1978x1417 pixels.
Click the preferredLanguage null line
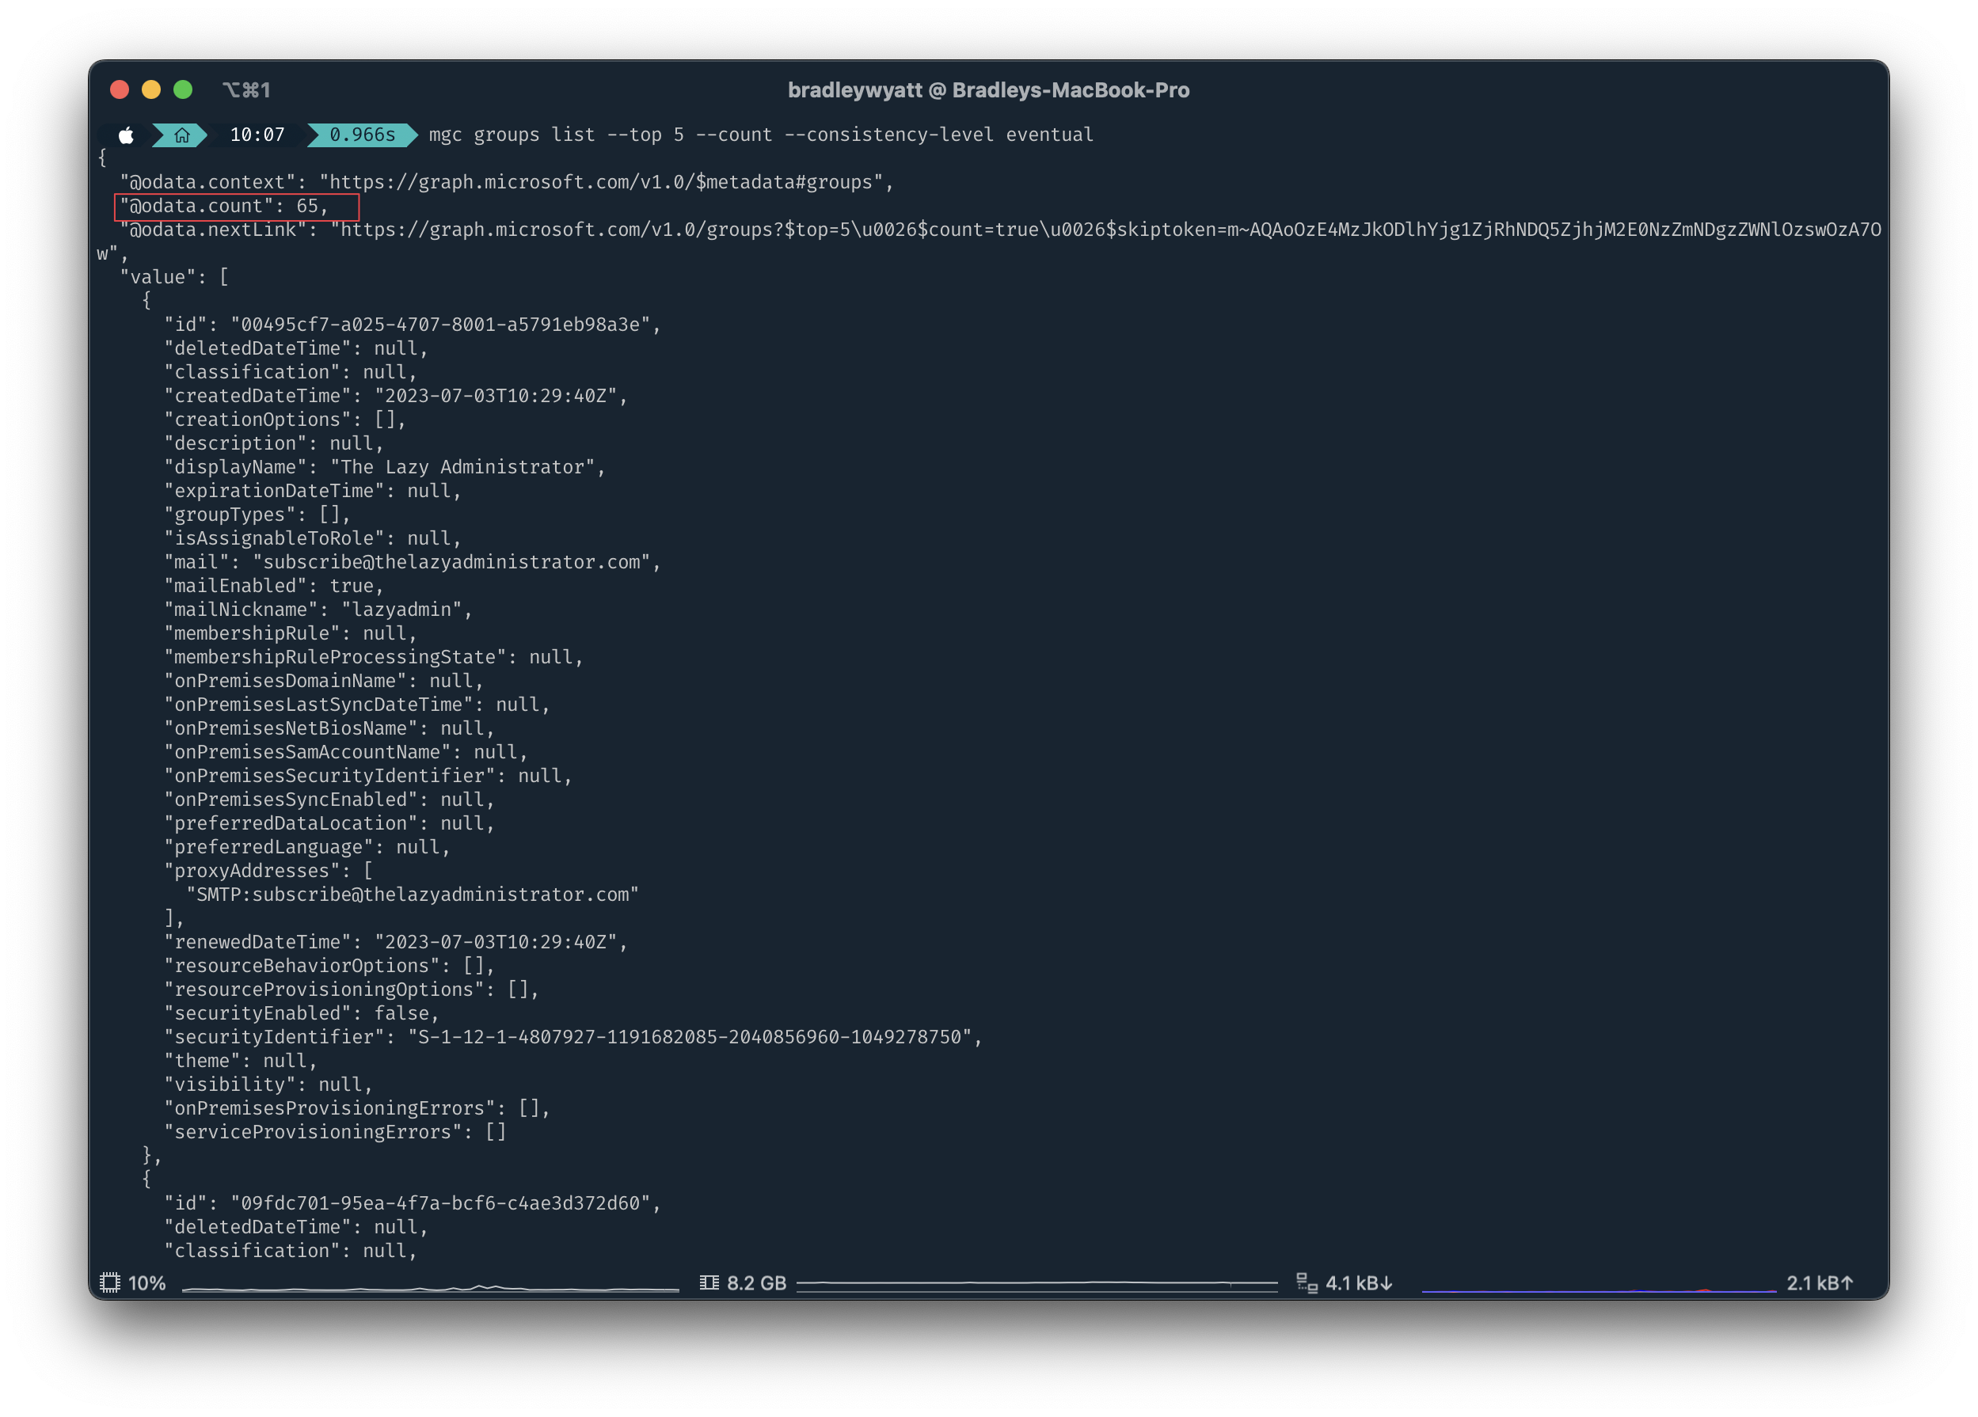pyautogui.click(x=307, y=847)
